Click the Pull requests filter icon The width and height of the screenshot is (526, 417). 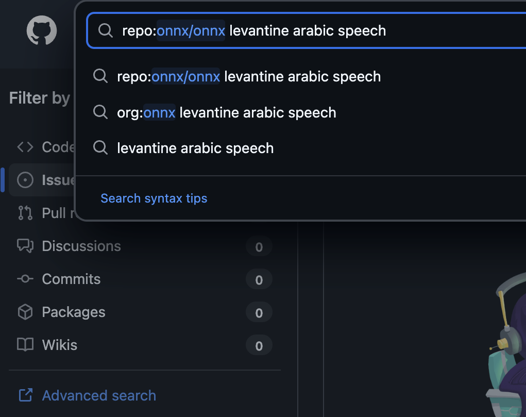tap(25, 213)
